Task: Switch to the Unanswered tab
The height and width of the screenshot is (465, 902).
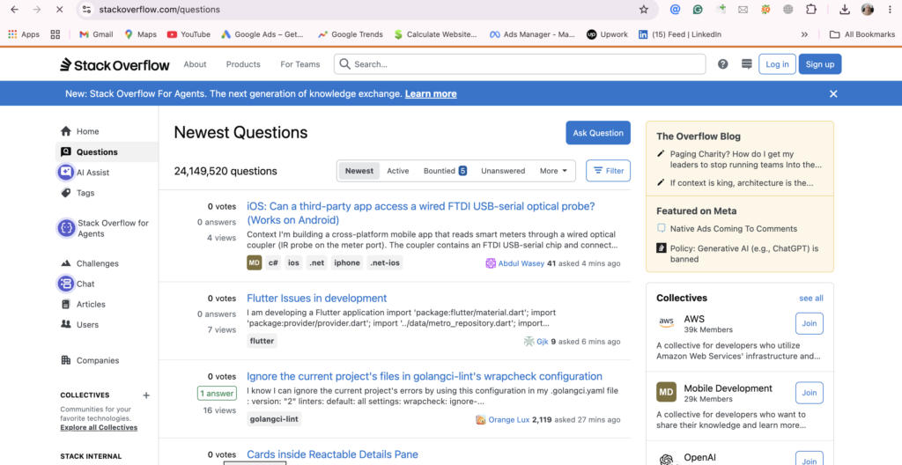Action: (503, 171)
